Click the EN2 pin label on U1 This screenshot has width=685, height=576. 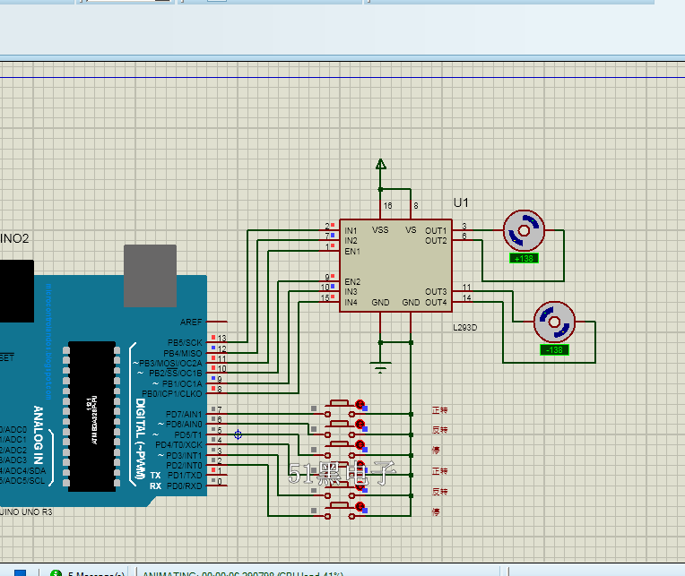[x=352, y=282]
